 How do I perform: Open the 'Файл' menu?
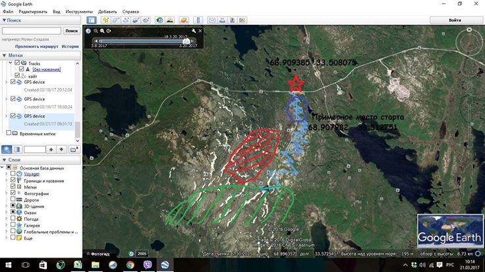click(8, 11)
